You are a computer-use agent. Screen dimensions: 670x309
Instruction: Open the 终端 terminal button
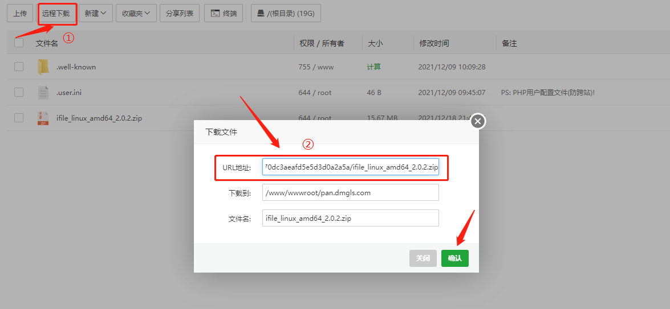(x=224, y=13)
